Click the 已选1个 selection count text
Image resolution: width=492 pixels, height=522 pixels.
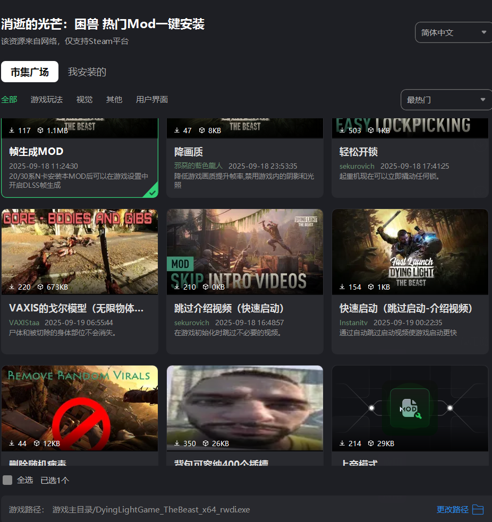(x=55, y=480)
